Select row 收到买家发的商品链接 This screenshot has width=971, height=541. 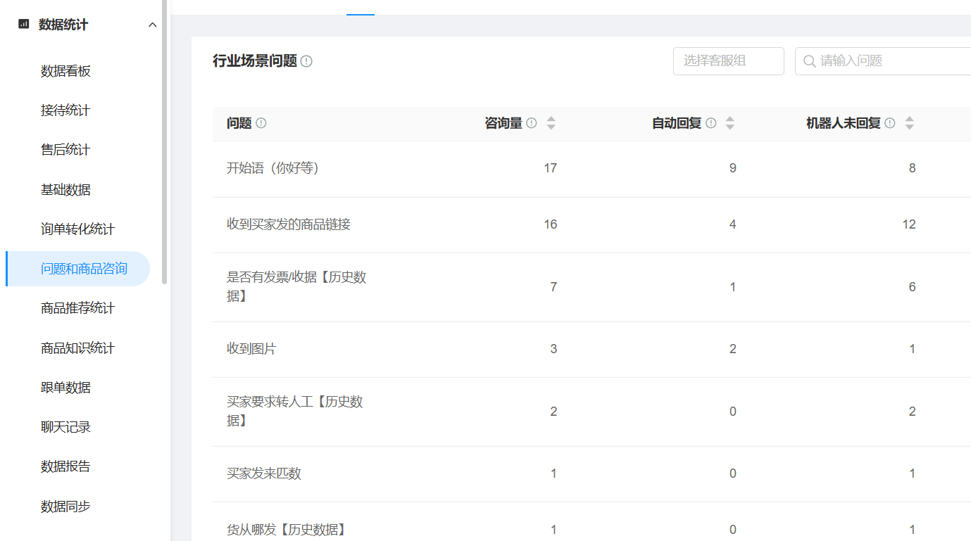tap(591, 225)
